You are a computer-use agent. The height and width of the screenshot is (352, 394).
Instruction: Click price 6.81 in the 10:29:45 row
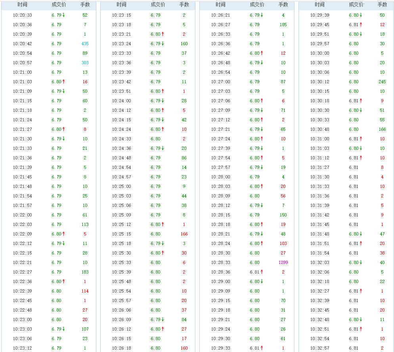354,25
